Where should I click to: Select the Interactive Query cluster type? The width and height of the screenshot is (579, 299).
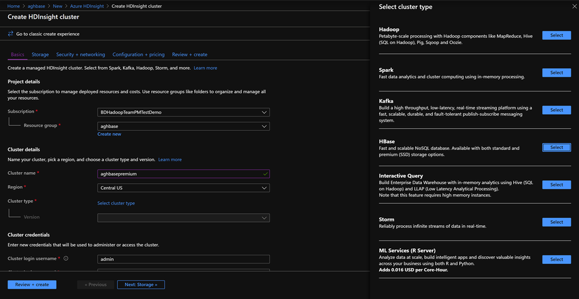pyautogui.click(x=556, y=185)
